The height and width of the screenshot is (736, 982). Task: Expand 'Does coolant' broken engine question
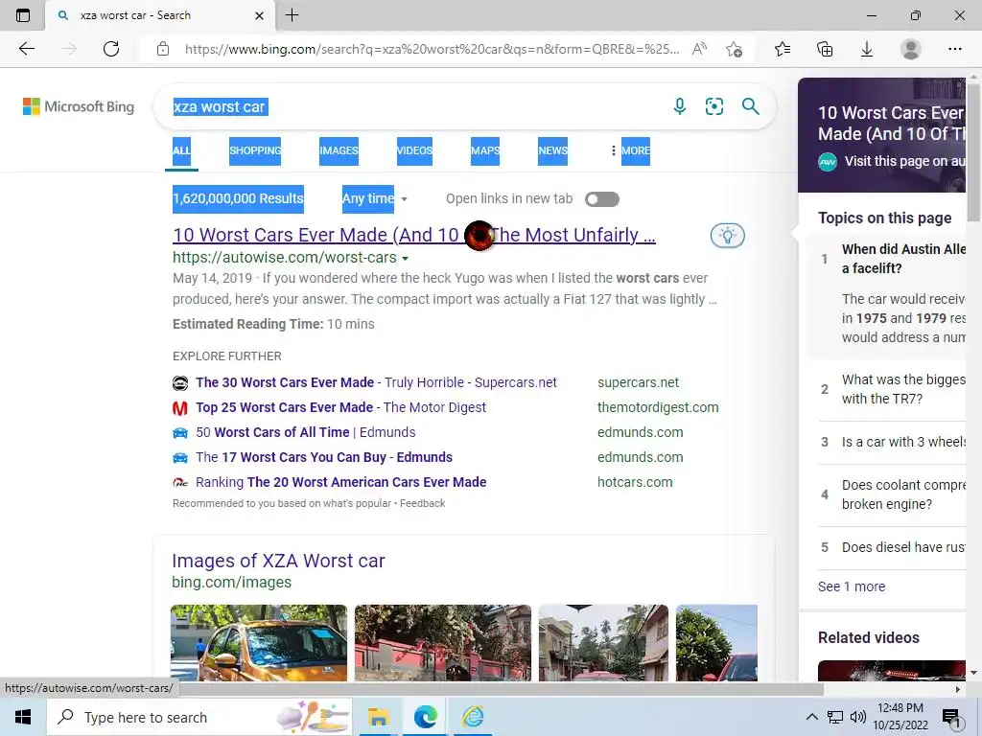coord(893,494)
